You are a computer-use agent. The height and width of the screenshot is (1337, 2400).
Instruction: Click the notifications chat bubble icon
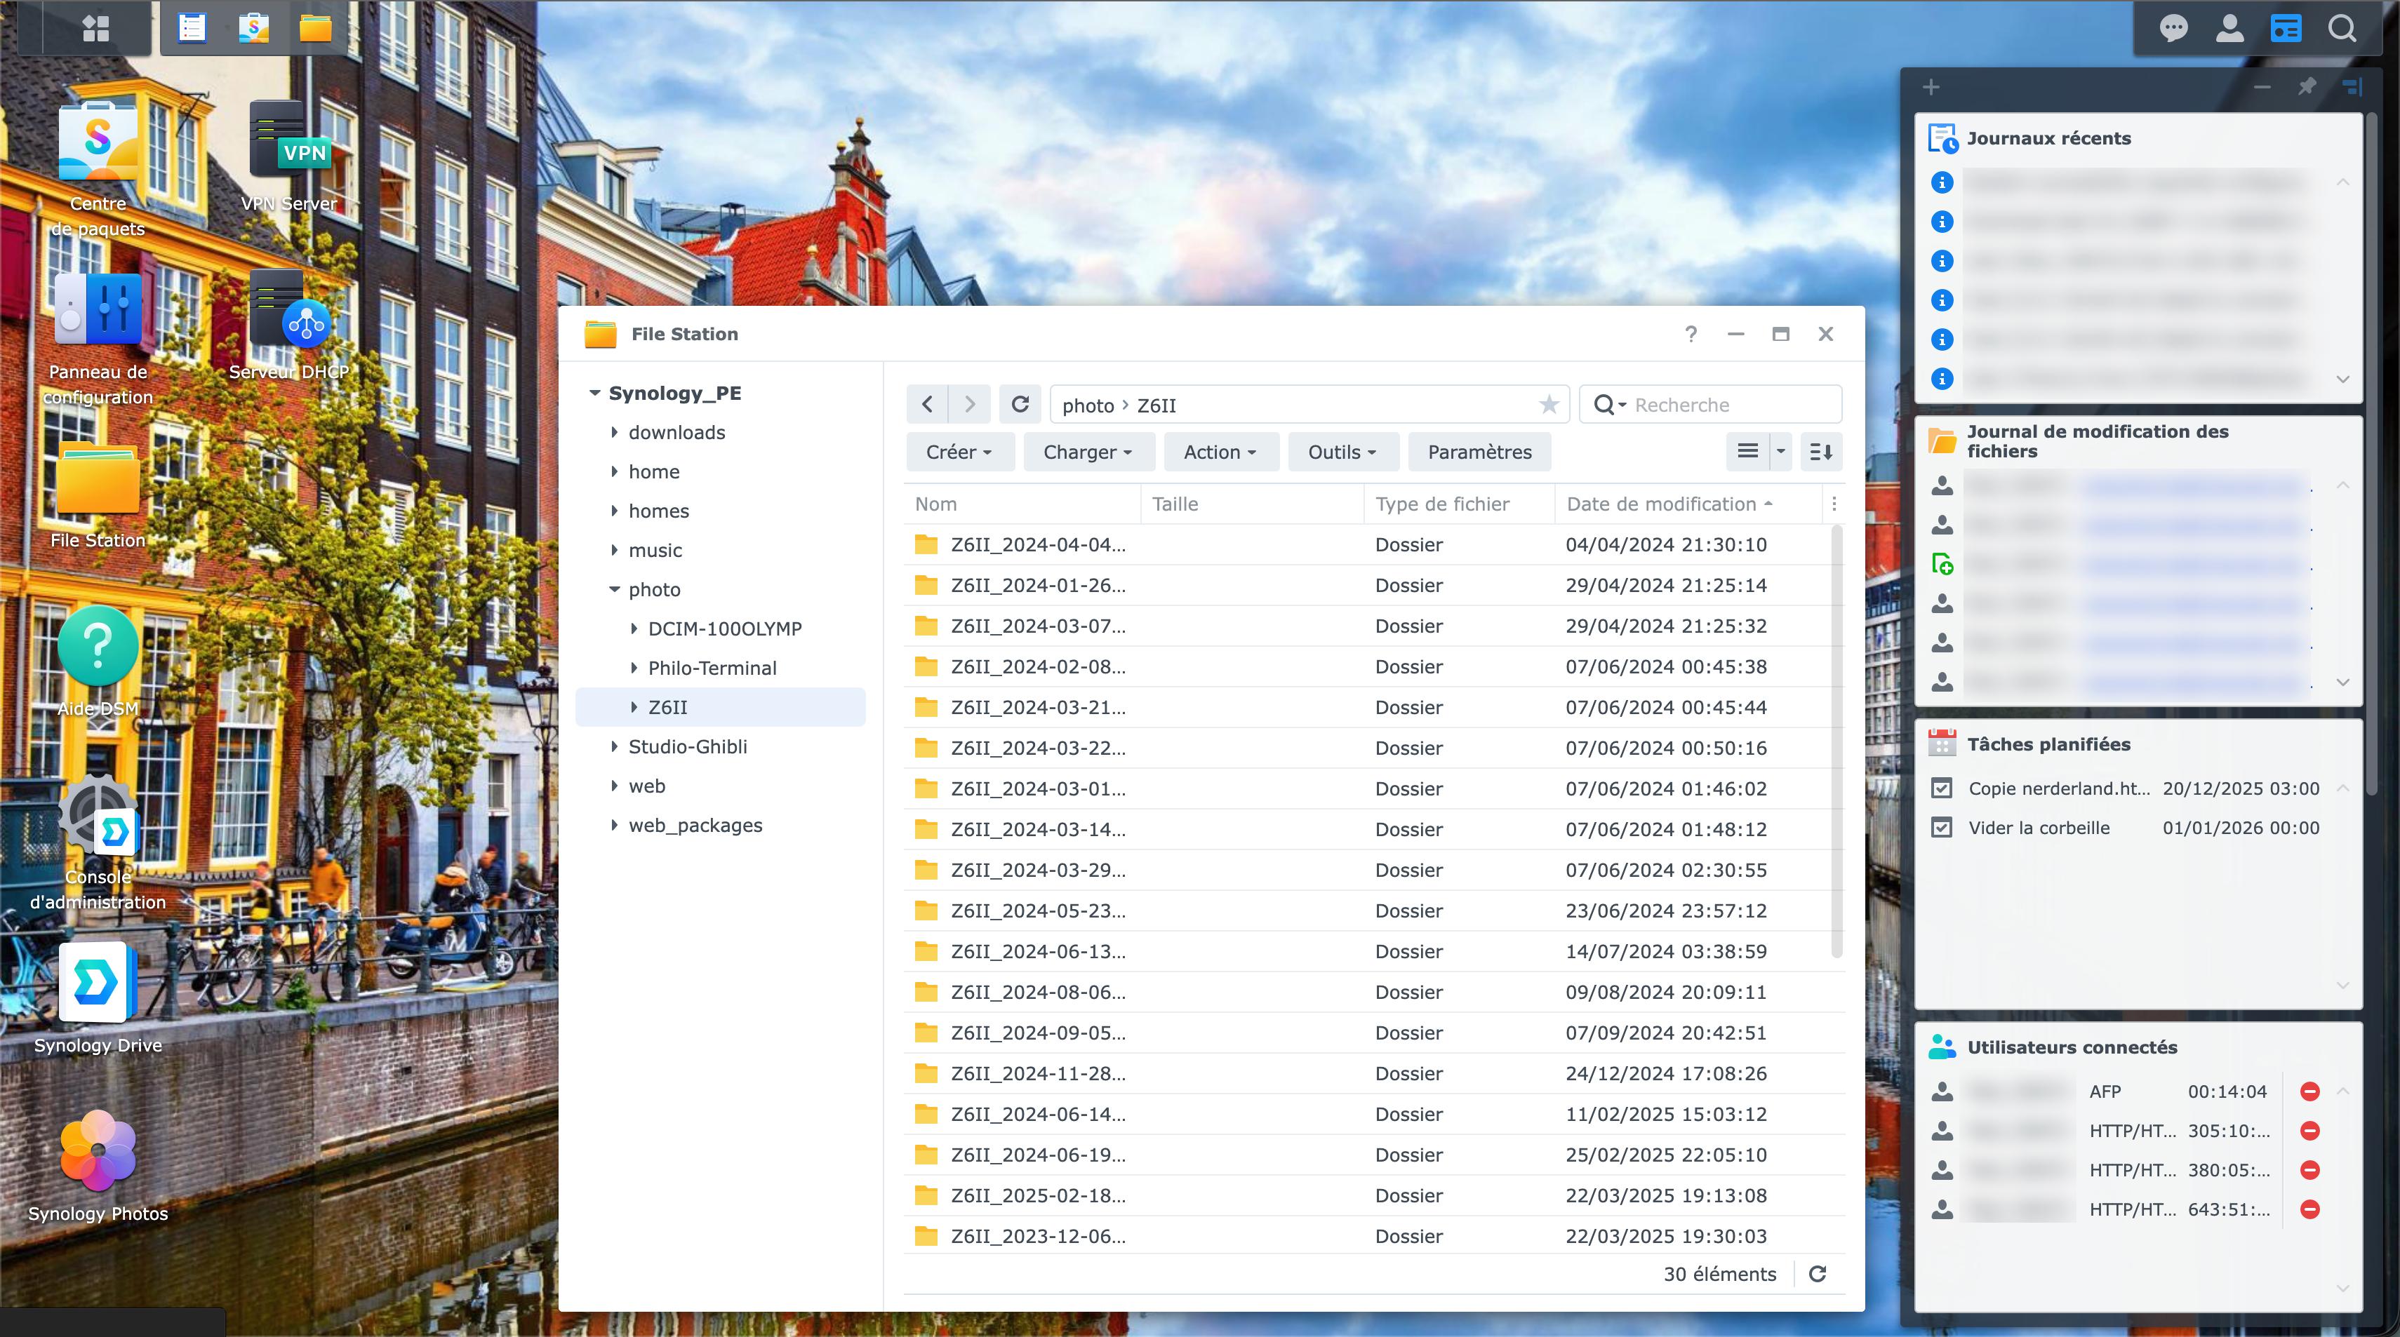pyautogui.click(x=2173, y=28)
